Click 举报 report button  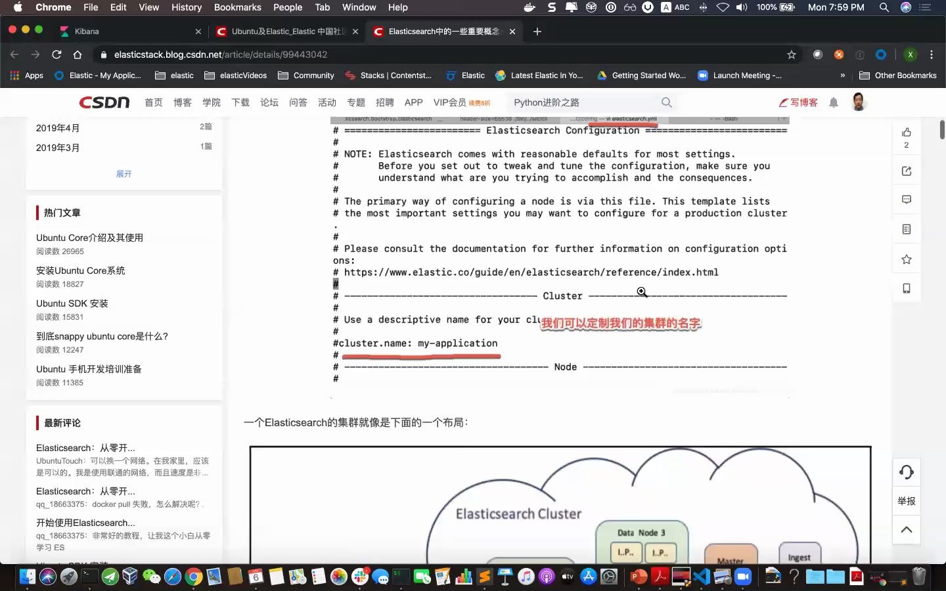[x=907, y=501]
